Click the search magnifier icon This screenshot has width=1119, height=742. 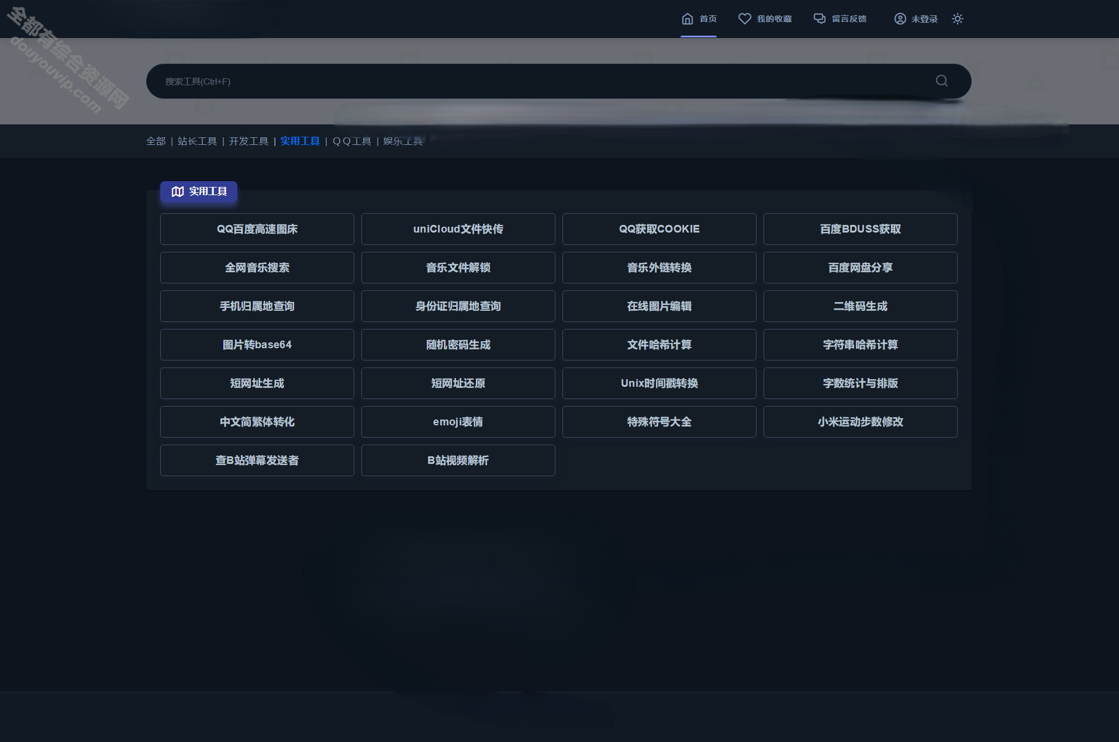(942, 81)
